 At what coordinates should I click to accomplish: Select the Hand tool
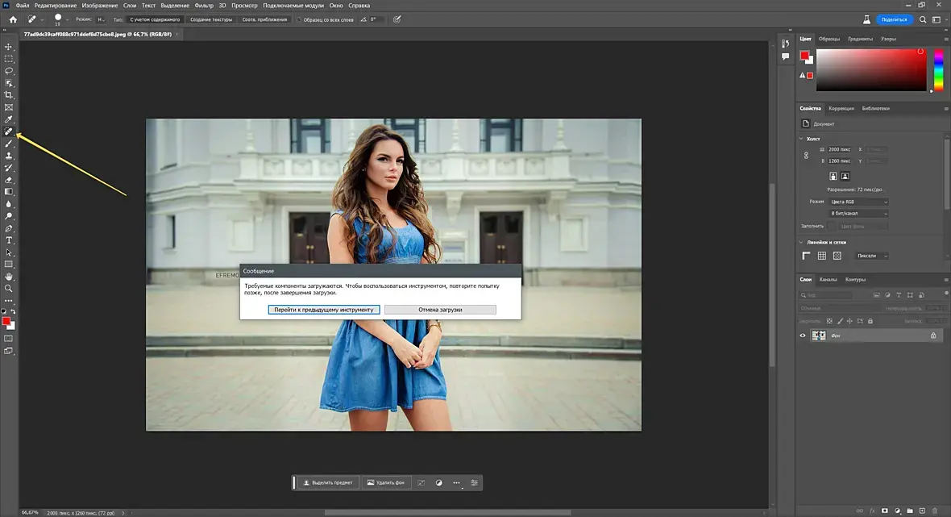(x=9, y=276)
